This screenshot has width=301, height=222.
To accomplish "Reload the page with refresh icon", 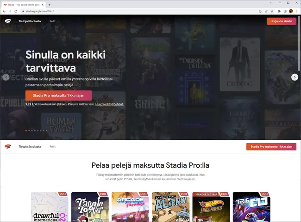I will pos(16,11).
